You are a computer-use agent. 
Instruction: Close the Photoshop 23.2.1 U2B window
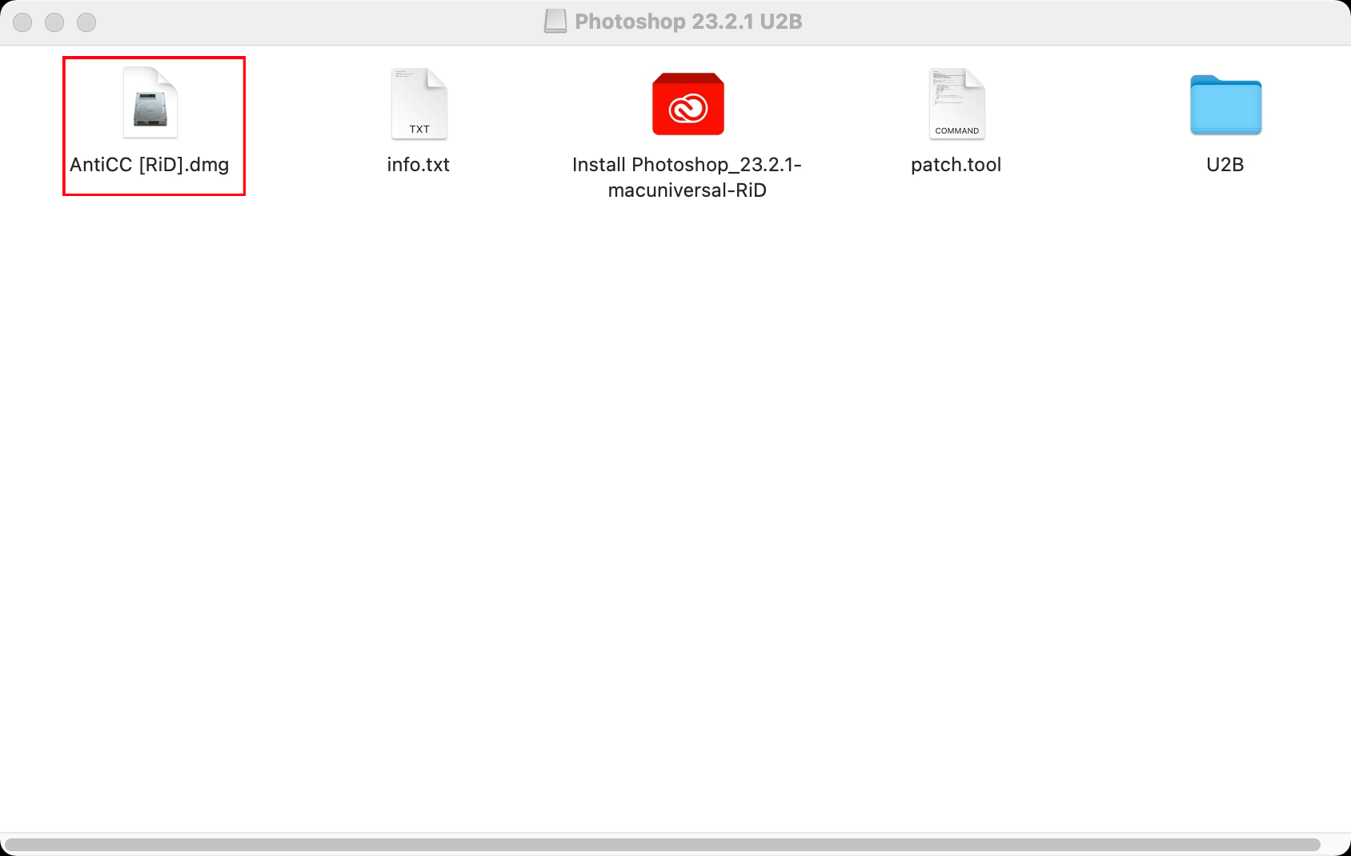22,22
